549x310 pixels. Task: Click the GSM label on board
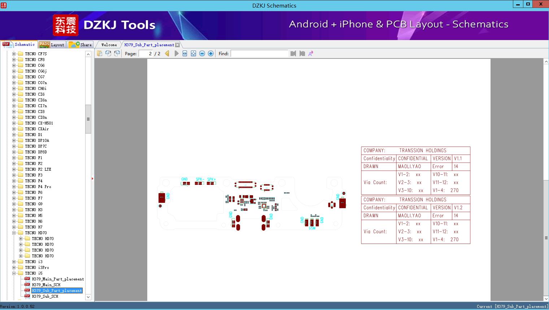[312, 228]
